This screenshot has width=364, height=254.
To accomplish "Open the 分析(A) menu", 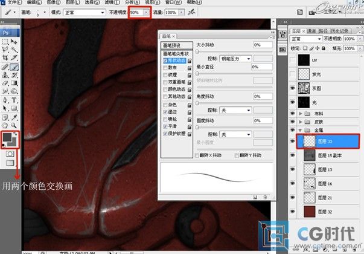I will [x=133, y=2].
